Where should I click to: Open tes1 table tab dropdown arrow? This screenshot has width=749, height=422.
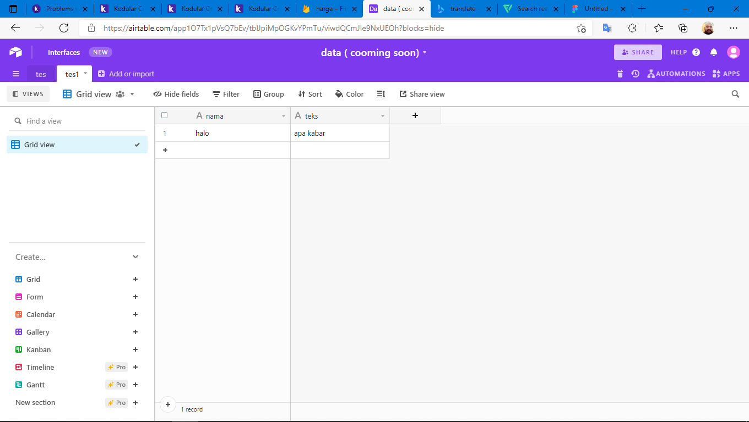click(x=85, y=73)
